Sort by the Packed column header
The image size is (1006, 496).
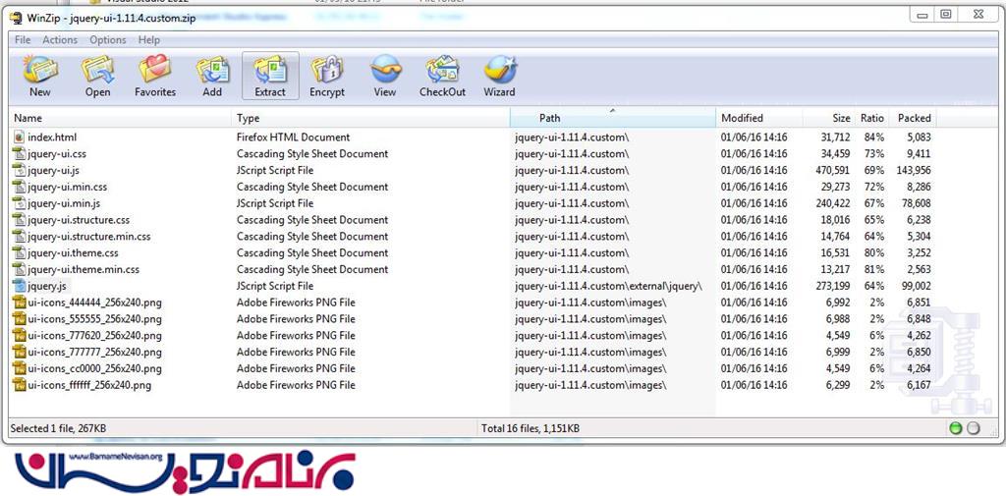[x=913, y=118]
